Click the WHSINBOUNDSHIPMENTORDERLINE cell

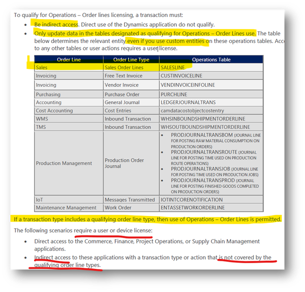click(211, 119)
